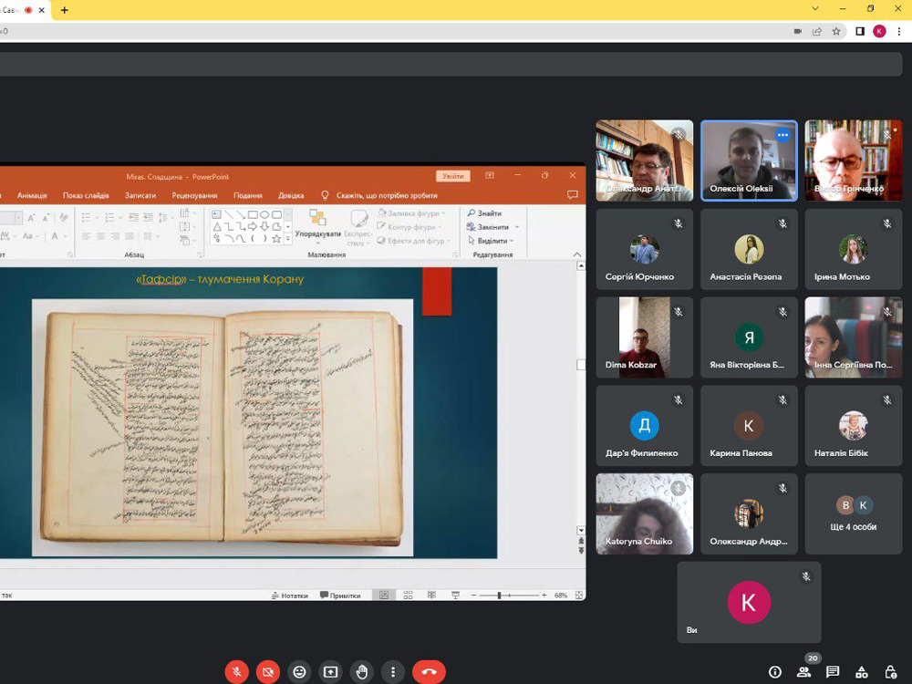The width and height of the screenshot is (912, 684).
Task: Open the emoji reactions button
Action: [298, 672]
